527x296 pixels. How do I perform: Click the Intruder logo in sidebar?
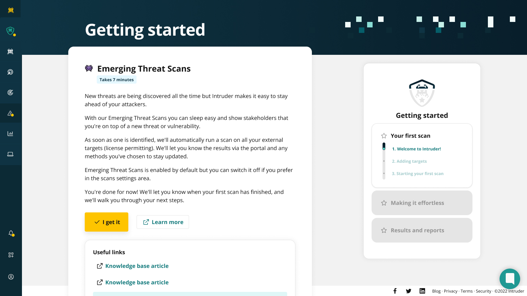click(x=11, y=10)
